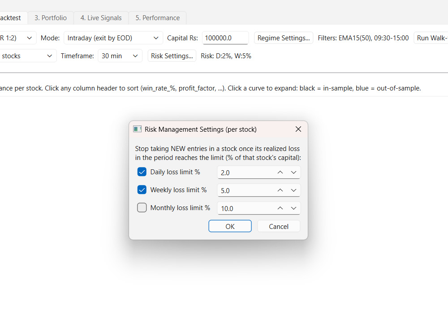
Task: Decrease the Monthly loss limit value
Action: pyautogui.click(x=293, y=208)
